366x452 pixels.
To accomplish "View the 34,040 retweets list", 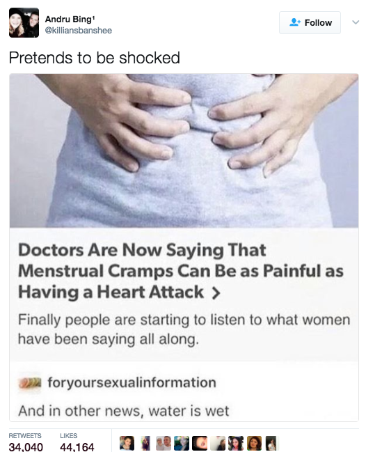I will pos(26,442).
